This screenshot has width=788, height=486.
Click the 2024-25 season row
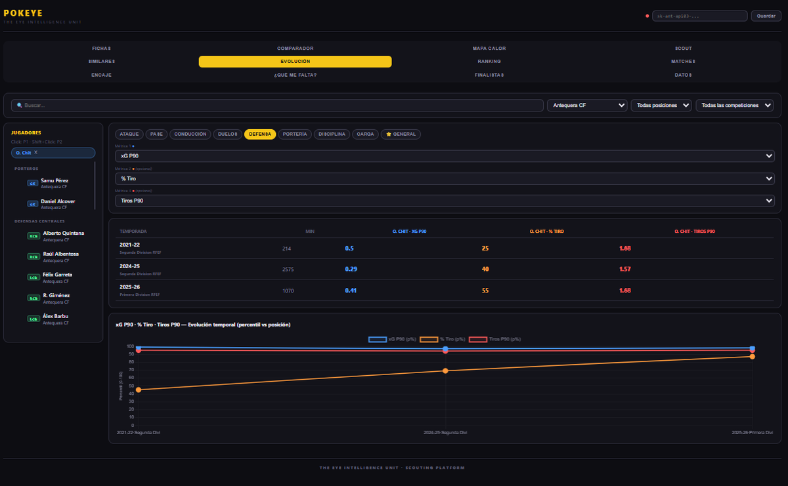(x=445, y=269)
